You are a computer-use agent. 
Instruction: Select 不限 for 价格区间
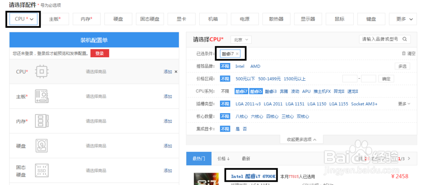click(x=225, y=79)
